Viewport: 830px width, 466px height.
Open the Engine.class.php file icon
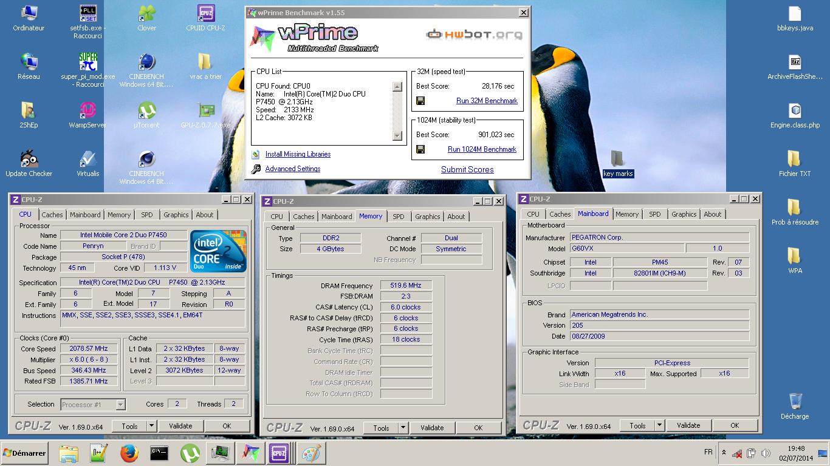point(795,115)
